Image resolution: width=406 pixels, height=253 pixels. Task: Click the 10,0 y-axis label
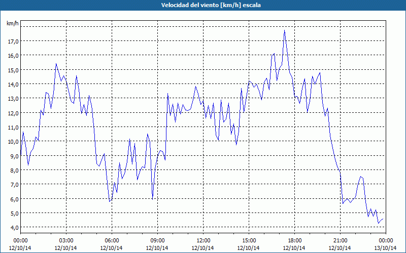13,142
